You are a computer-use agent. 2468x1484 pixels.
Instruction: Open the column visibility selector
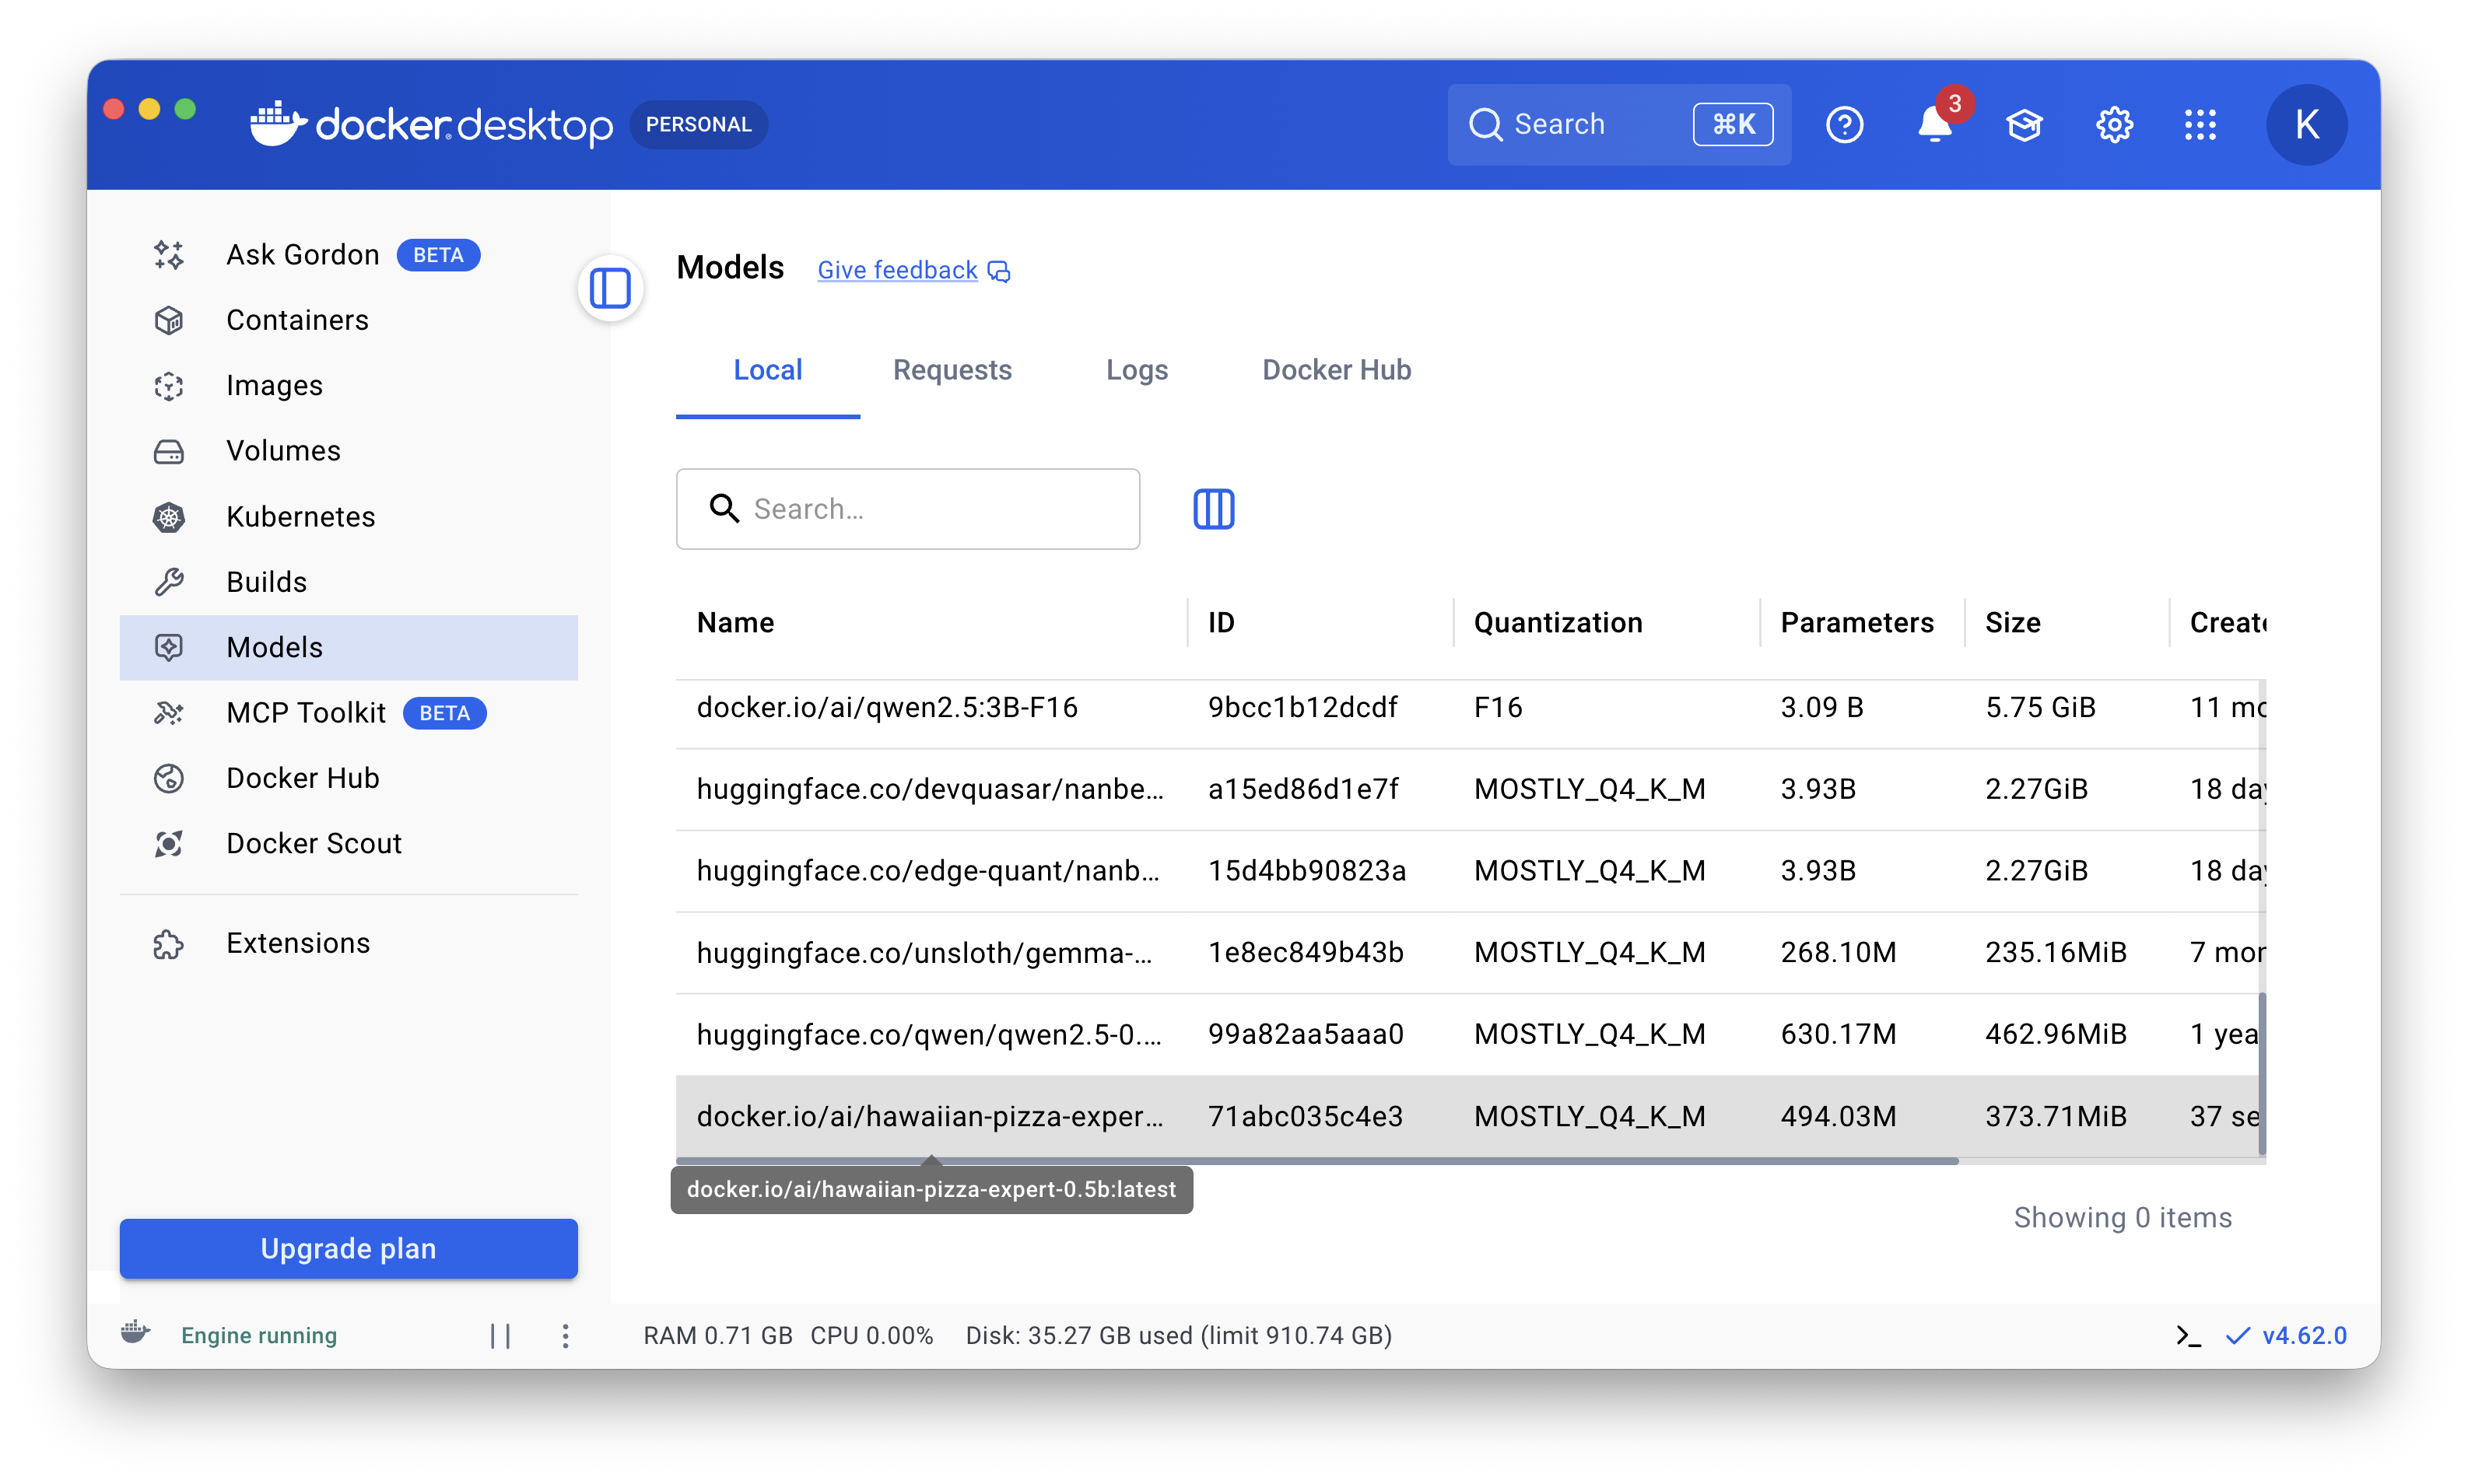click(1214, 509)
